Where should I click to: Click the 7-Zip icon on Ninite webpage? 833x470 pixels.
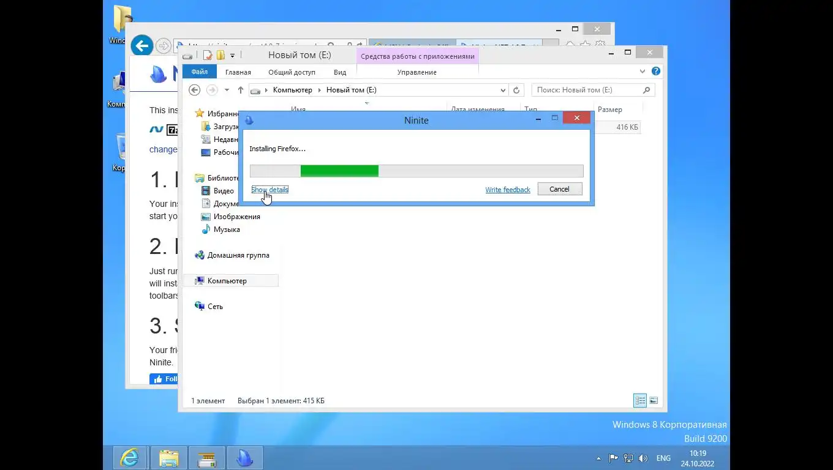point(172,130)
